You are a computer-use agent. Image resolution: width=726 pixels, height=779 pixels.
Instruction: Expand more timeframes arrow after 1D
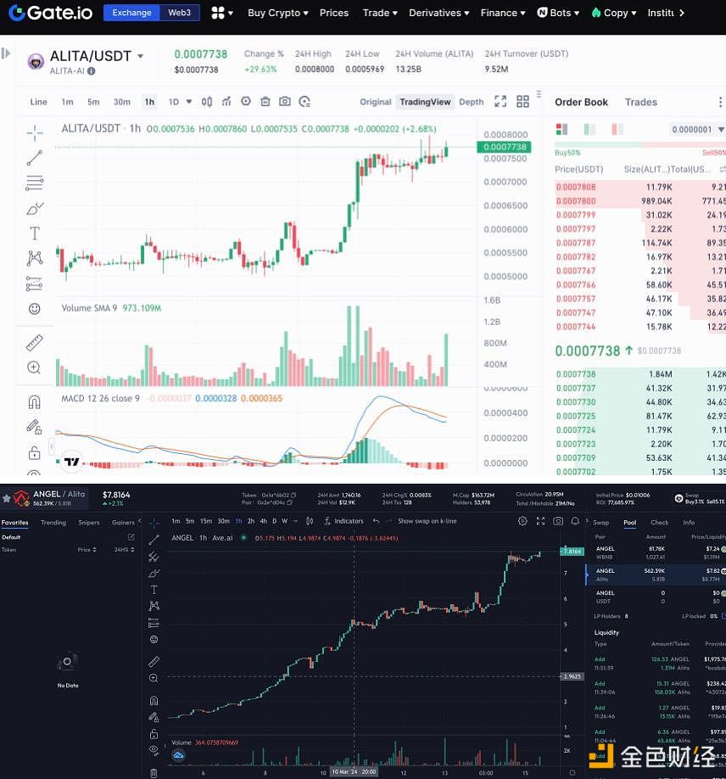click(188, 102)
